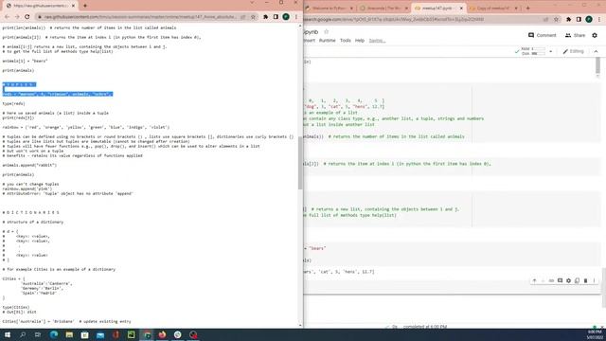This screenshot has height=341, width=606.
Task: Open Task View from taskbar
Action: [x=38, y=334]
